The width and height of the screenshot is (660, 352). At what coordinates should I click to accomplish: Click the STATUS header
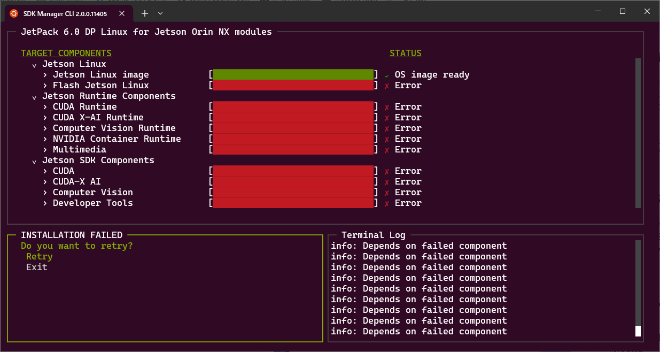pos(405,53)
